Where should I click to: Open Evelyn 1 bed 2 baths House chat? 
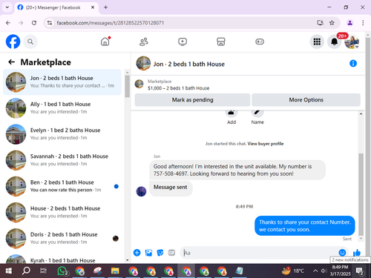point(62,134)
